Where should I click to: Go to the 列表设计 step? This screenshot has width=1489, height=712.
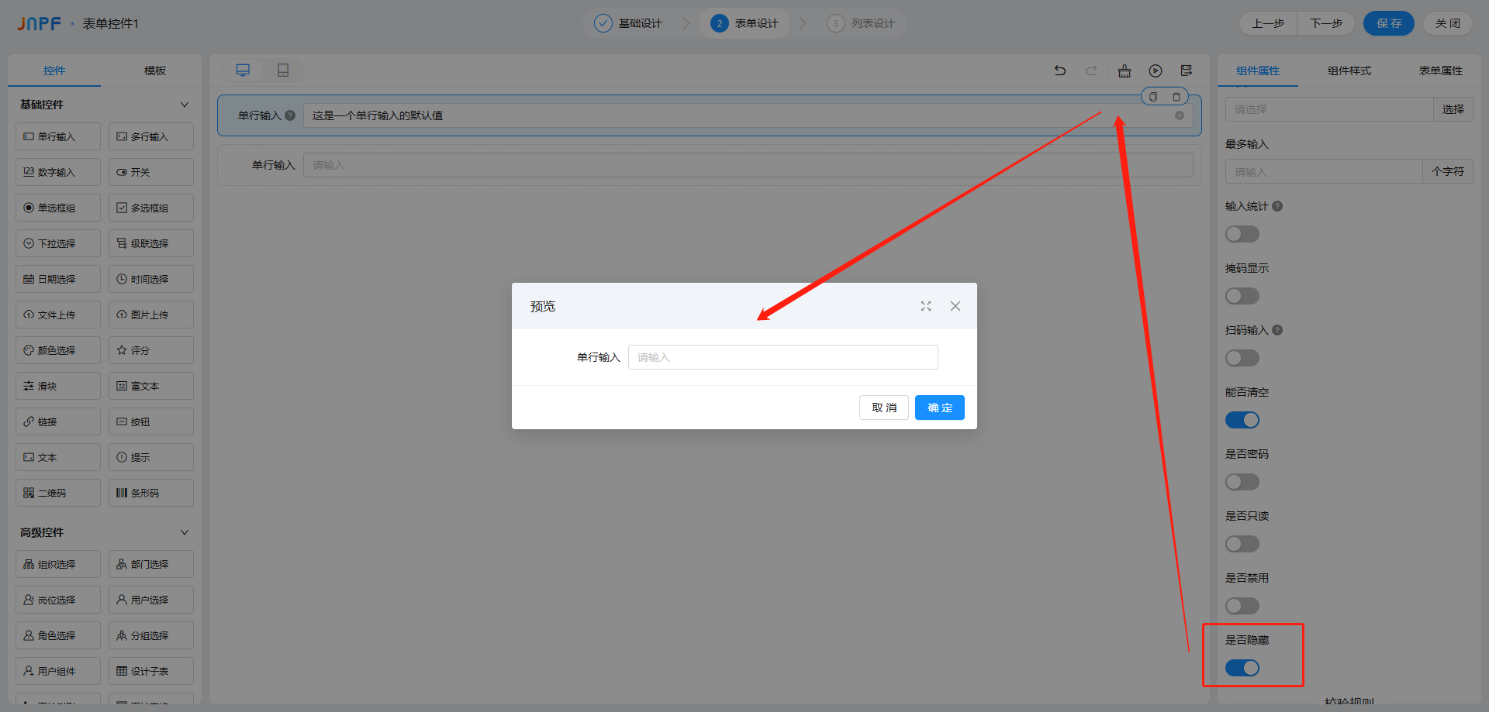[861, 23]
